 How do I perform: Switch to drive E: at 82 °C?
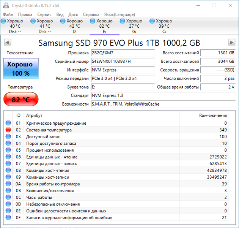click(x=104, y=26)
